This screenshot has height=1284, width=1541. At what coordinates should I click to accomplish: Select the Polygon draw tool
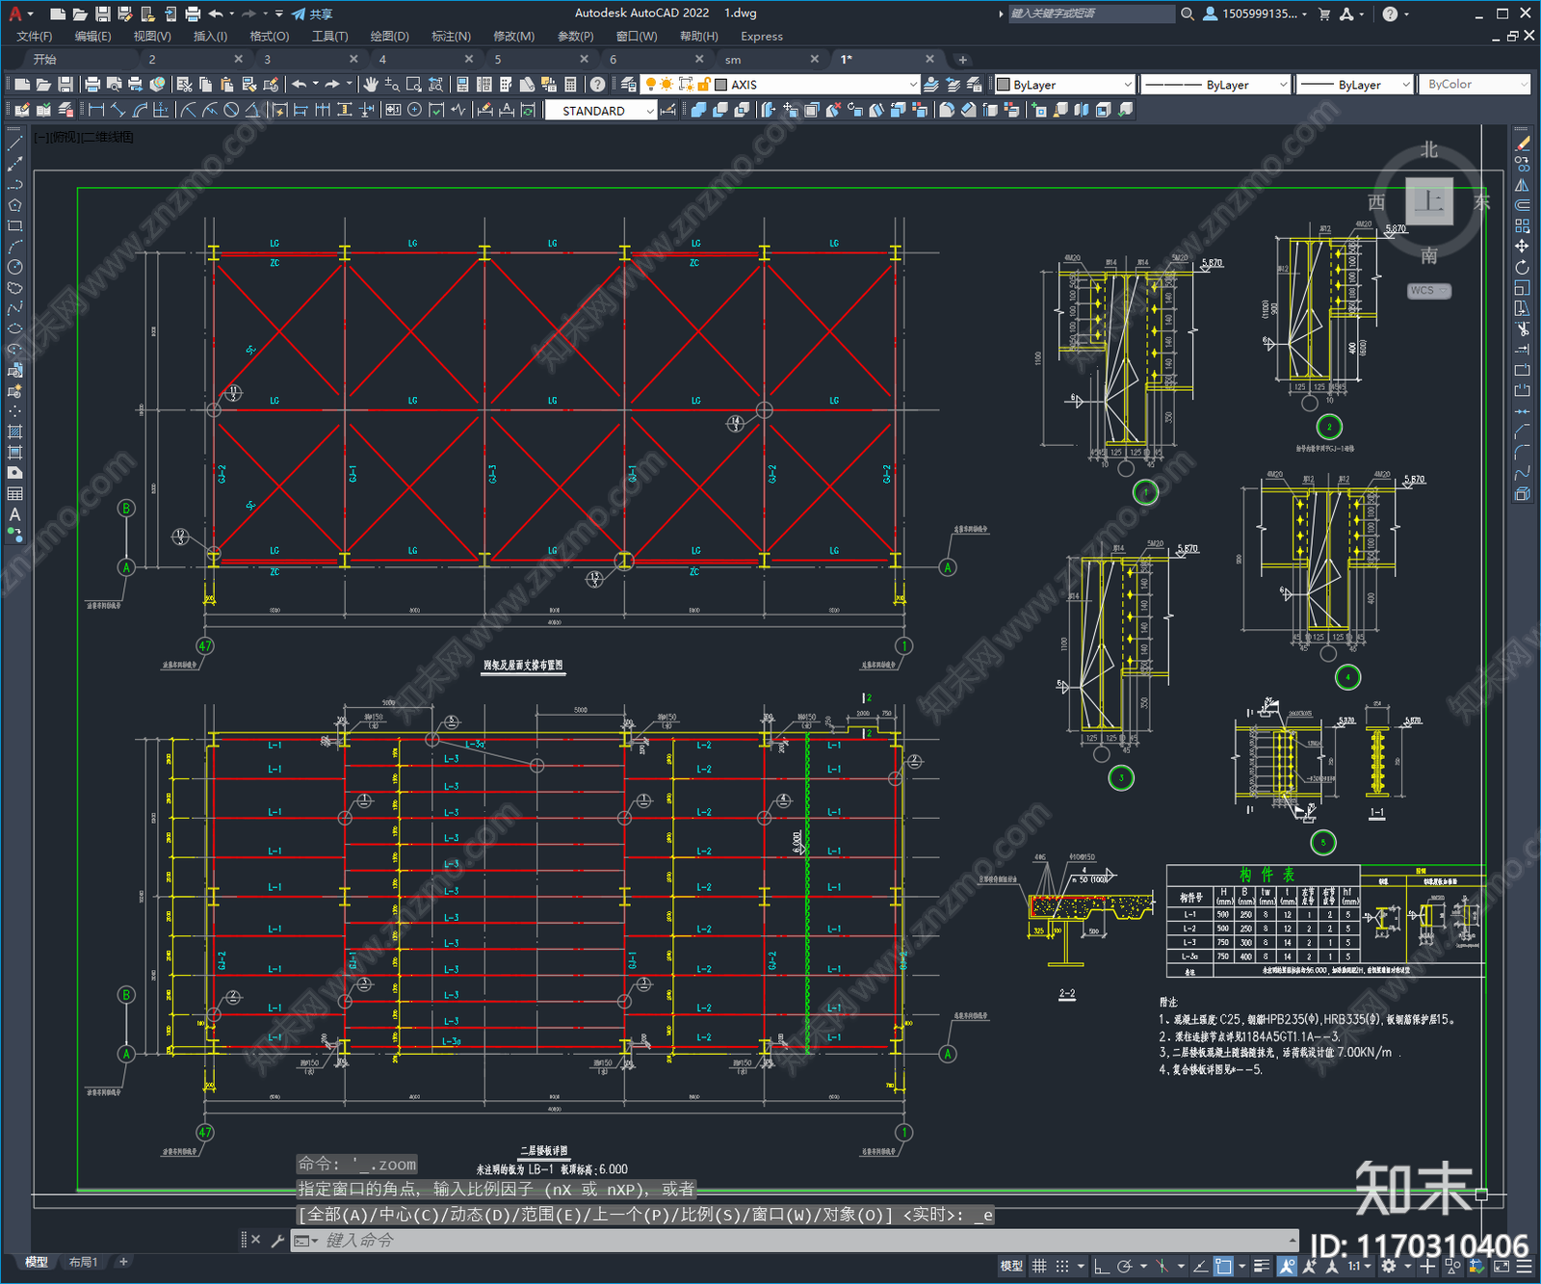coord(14,205)
